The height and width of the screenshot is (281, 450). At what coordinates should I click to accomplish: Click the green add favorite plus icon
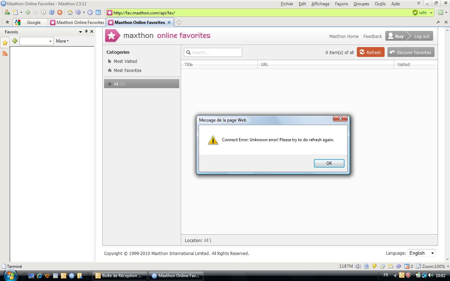click(x=15, y=41)
